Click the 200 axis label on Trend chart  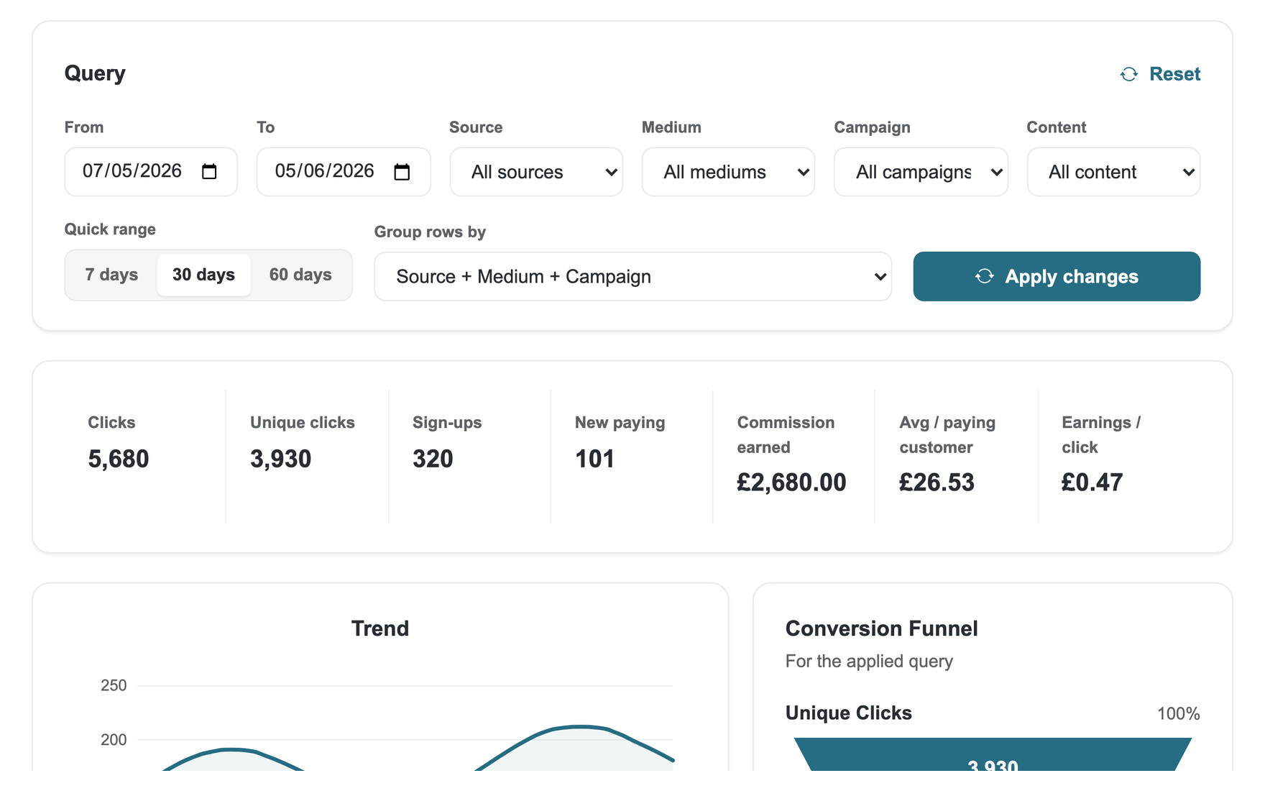tap(114, 739)
